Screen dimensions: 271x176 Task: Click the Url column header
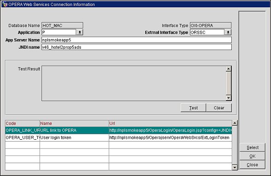(171, 124)
